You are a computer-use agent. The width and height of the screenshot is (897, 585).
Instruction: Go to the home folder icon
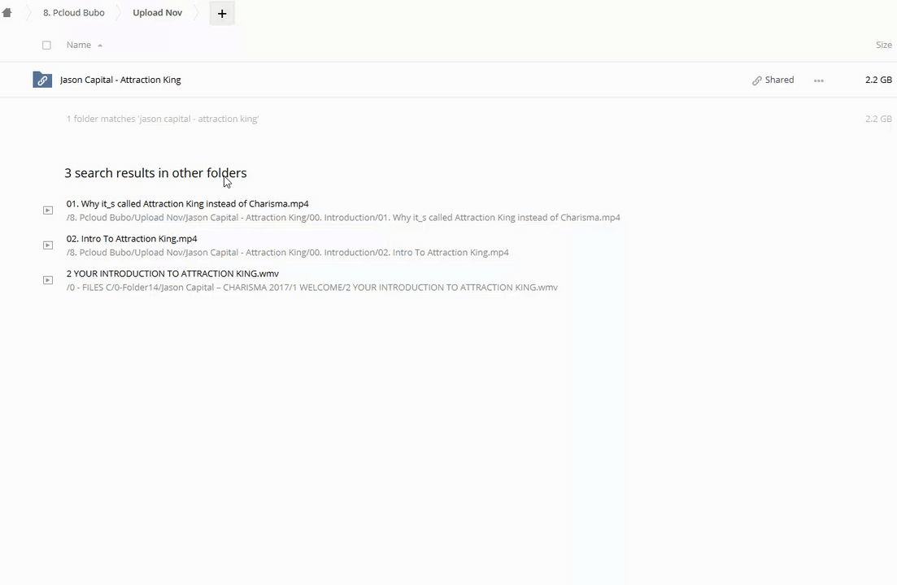point(7,13)
